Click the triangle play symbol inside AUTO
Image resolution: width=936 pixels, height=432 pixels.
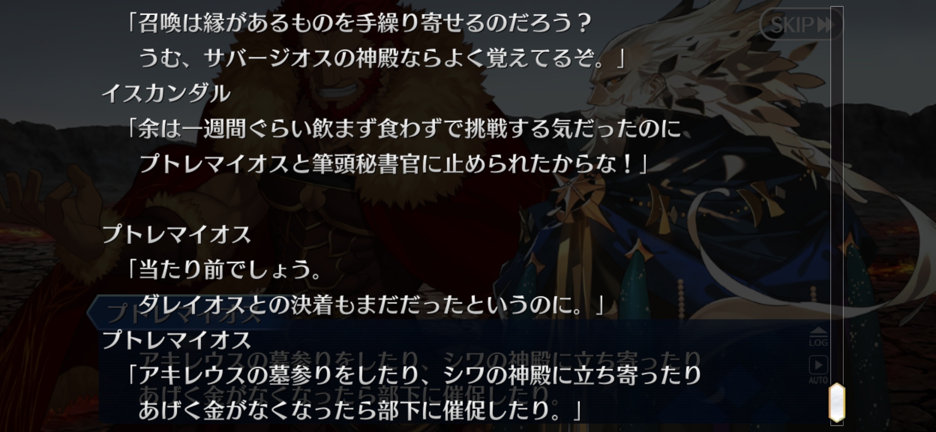click(818, 365)
